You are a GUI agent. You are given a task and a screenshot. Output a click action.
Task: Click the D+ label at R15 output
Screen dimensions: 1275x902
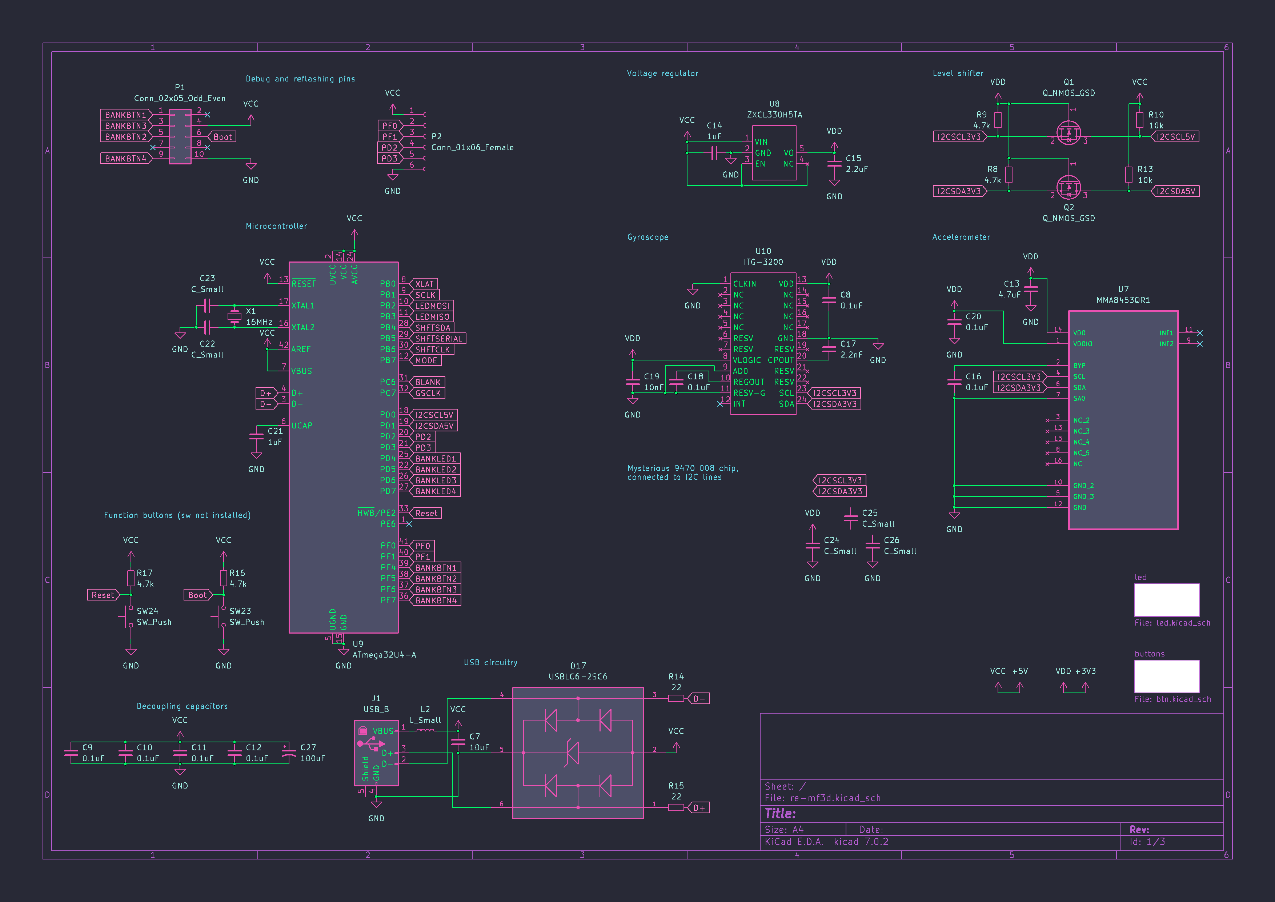click(x=698, y=807)
